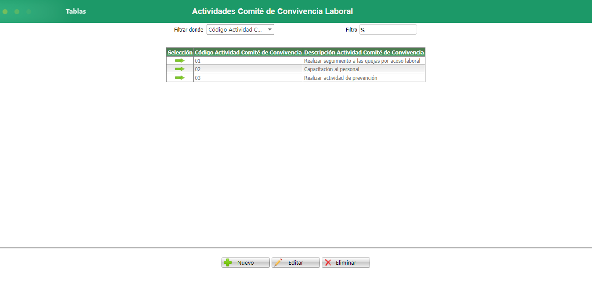
Task: Click the Selección column header
Action: click(180, 52)
